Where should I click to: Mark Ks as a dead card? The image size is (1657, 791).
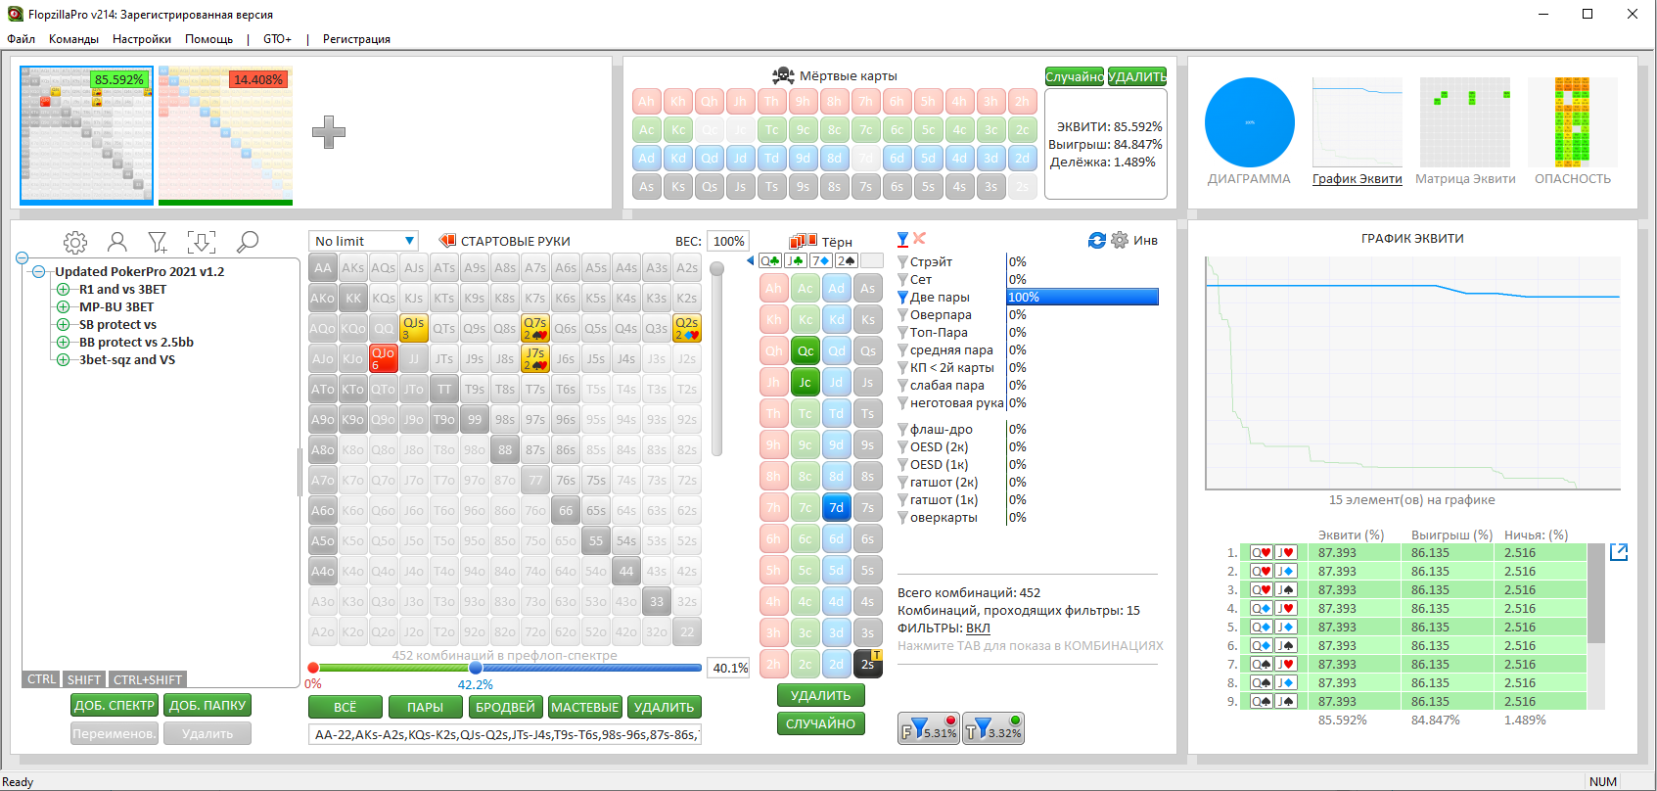coord(677,186)
